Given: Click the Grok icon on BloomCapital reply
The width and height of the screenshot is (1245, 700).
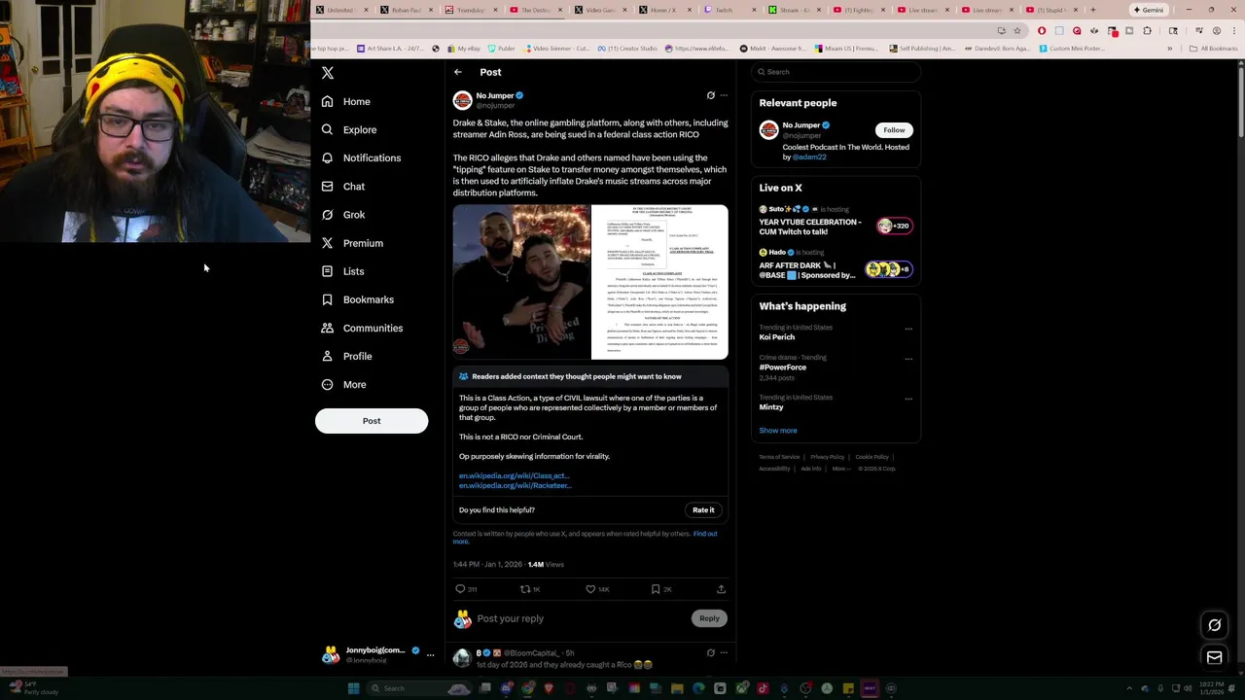Looking at the screenshot, I should pos(710,653).
